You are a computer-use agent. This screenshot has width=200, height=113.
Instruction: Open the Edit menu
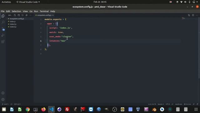[x=8, y=11]
